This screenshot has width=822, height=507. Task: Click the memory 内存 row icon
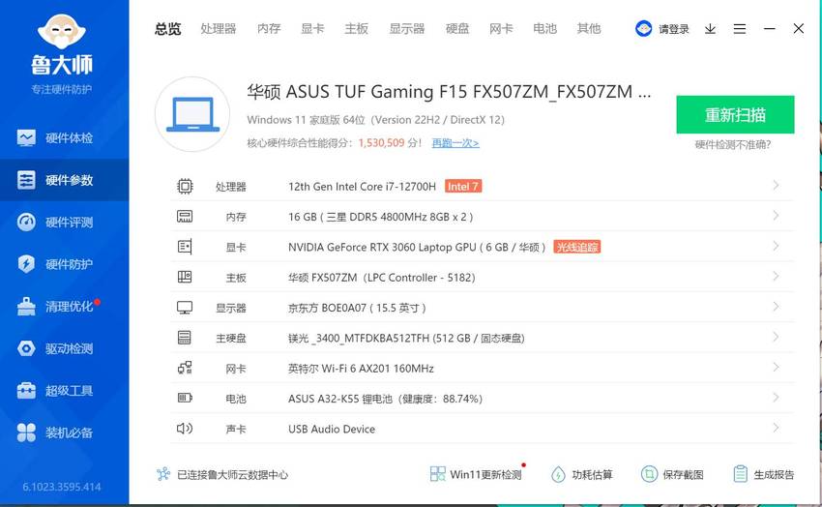point(185,217)
